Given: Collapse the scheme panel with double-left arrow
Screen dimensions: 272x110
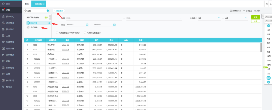Looking at the screenshot, I should point(50,18).
